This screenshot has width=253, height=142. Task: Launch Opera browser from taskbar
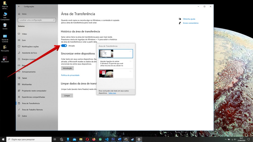pyautogui.click(x=87, y=139)
